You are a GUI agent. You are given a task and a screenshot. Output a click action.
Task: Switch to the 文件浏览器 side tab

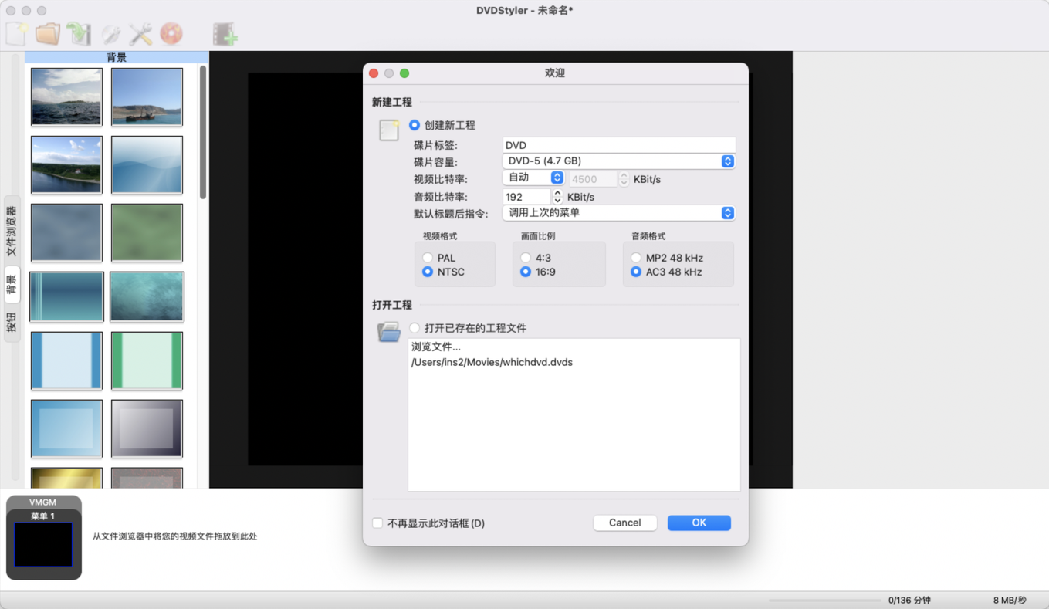[x=12, y=231]
